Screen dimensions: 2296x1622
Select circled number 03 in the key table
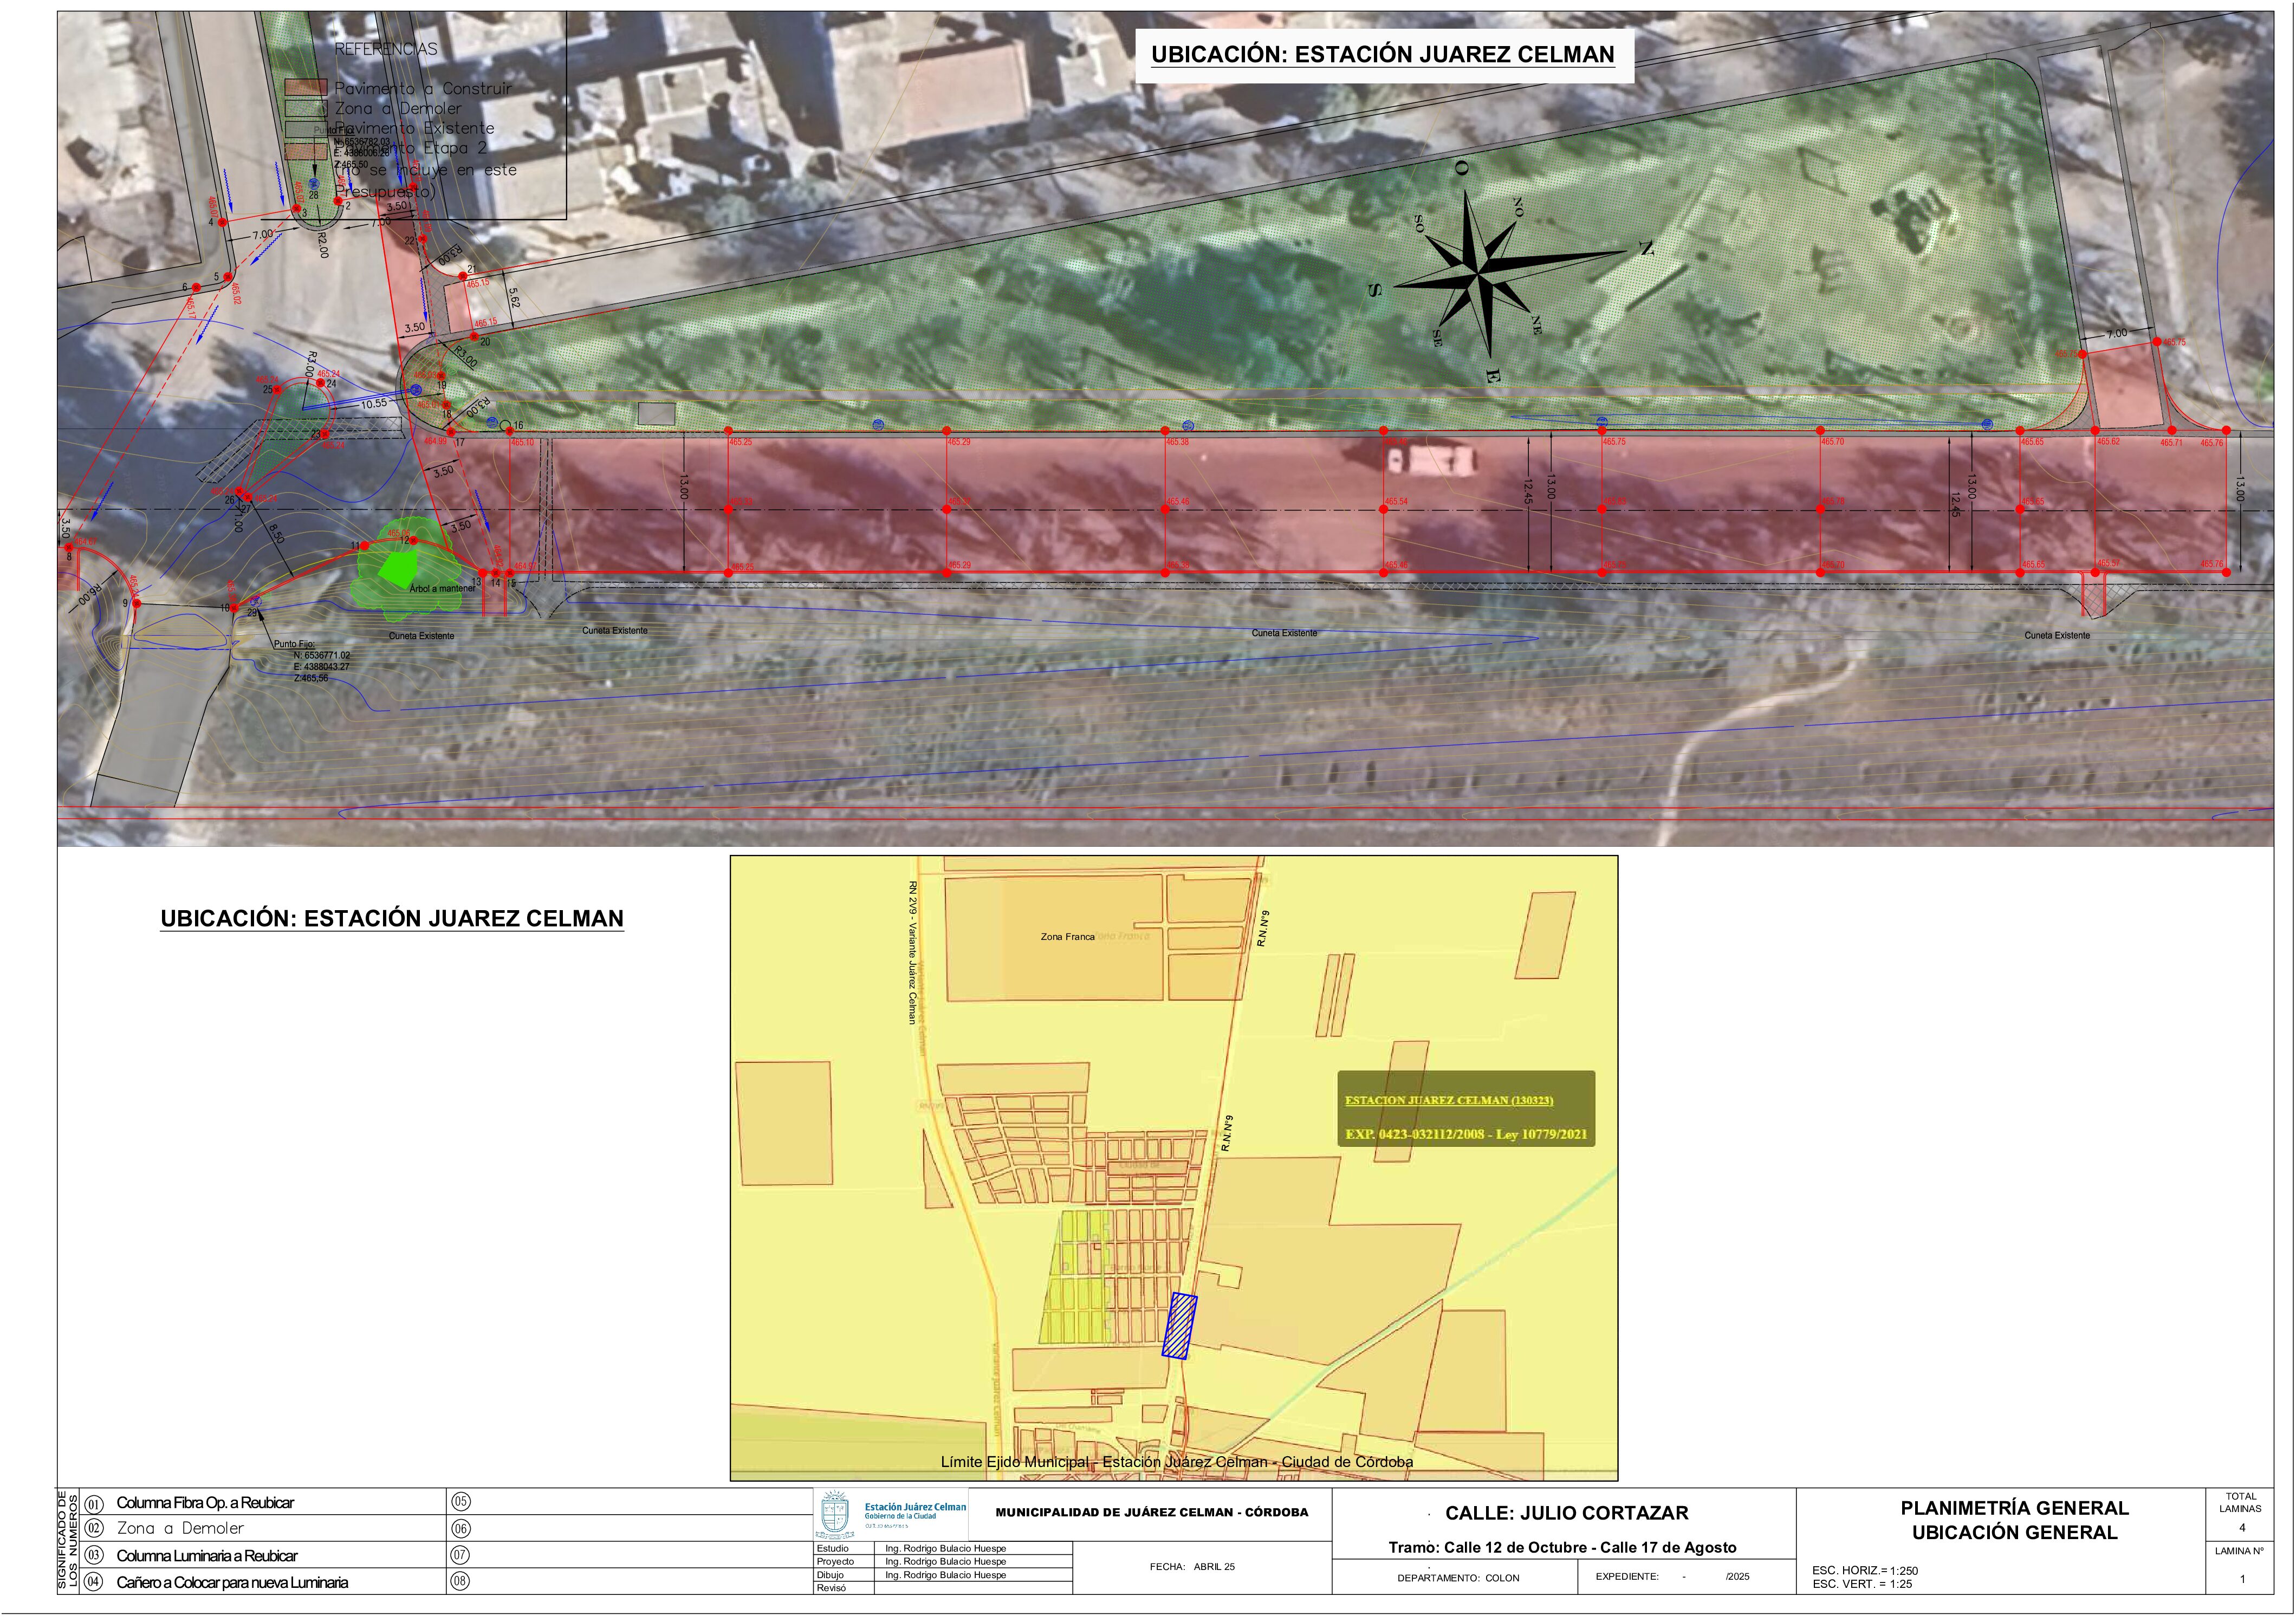(x=94, y=1556)
